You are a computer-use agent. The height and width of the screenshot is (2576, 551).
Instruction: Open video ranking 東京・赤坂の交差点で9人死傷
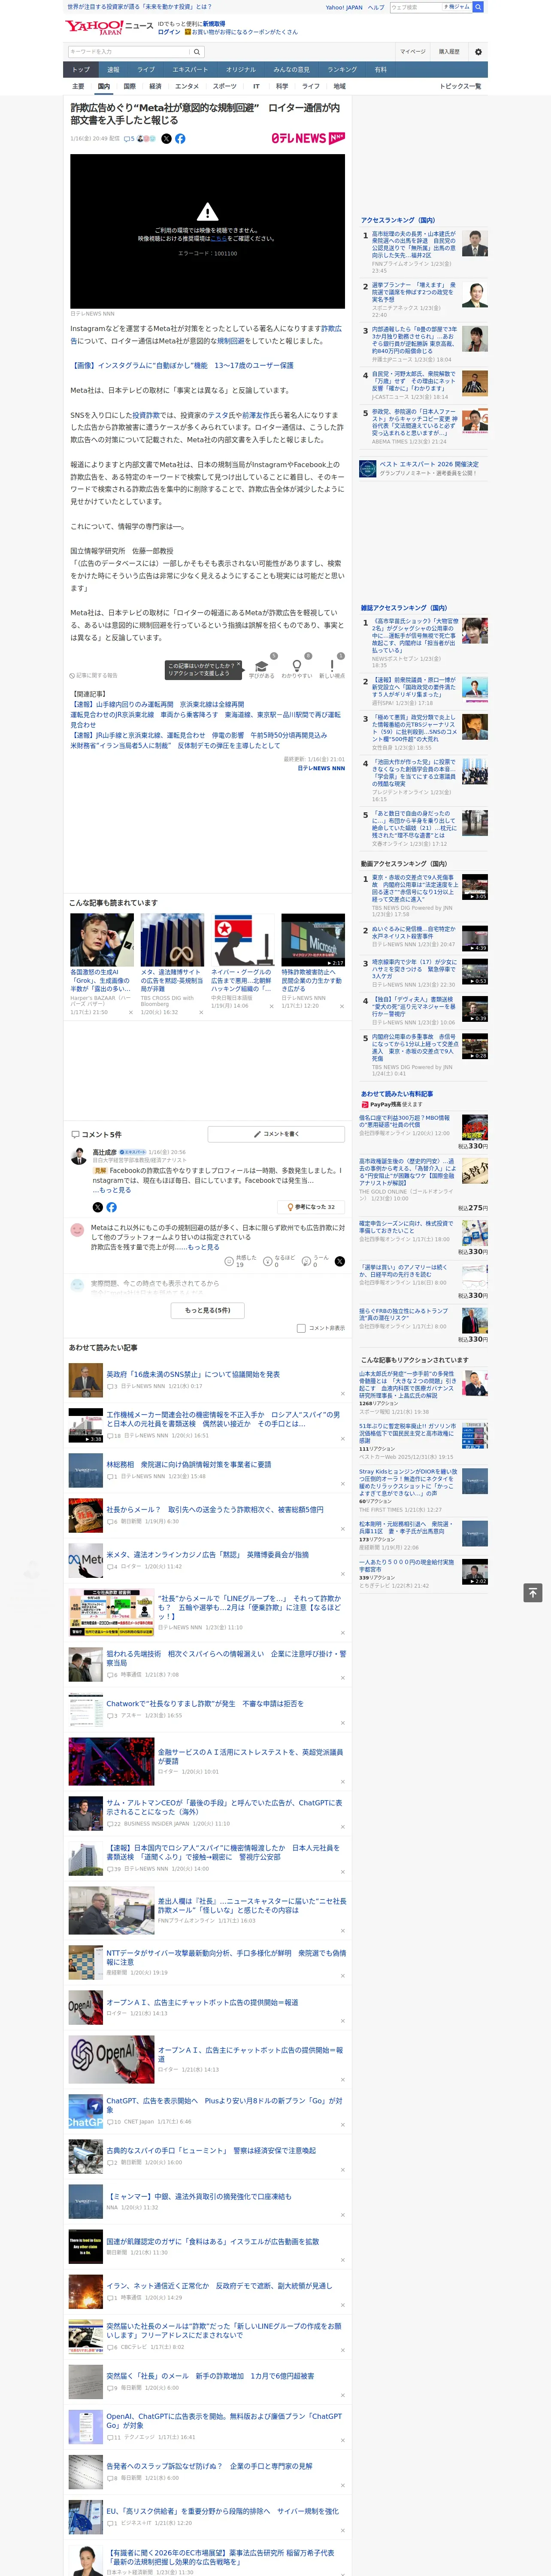click(x=415, y=887)
